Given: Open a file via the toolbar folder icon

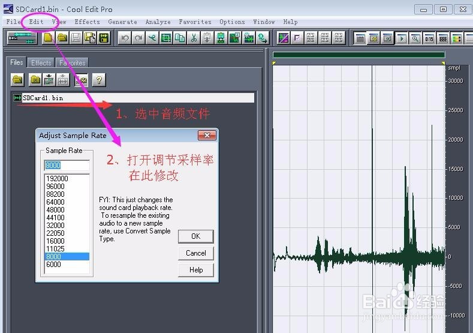Looking at the screenshot, I should (x=62, y=38).
